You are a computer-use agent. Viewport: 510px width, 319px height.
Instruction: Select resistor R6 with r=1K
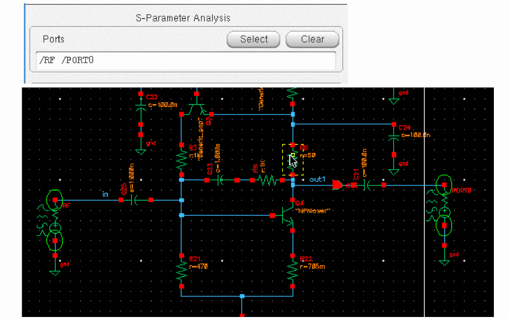point(267,180)
